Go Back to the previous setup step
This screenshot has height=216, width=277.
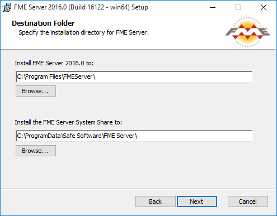(x=156, y=201)
